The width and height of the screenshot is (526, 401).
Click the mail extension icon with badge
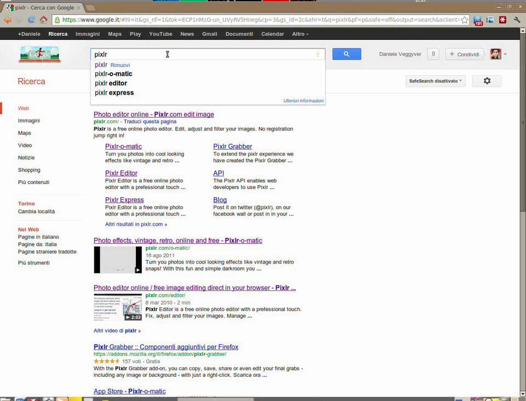pos(478,20)
